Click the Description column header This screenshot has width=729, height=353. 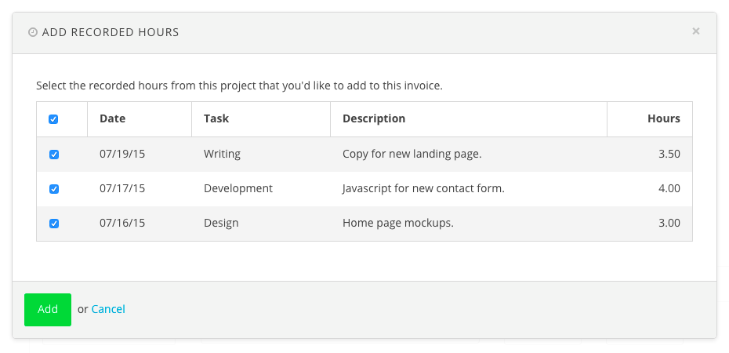pyautogui.click(x=374, y=118)
